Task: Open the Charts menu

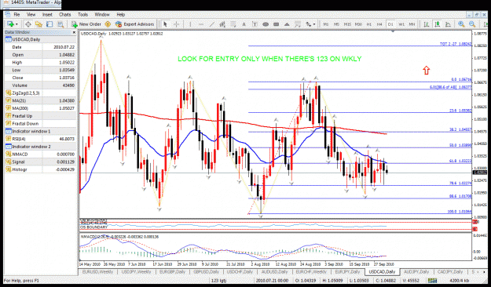Action: (65, 14)
